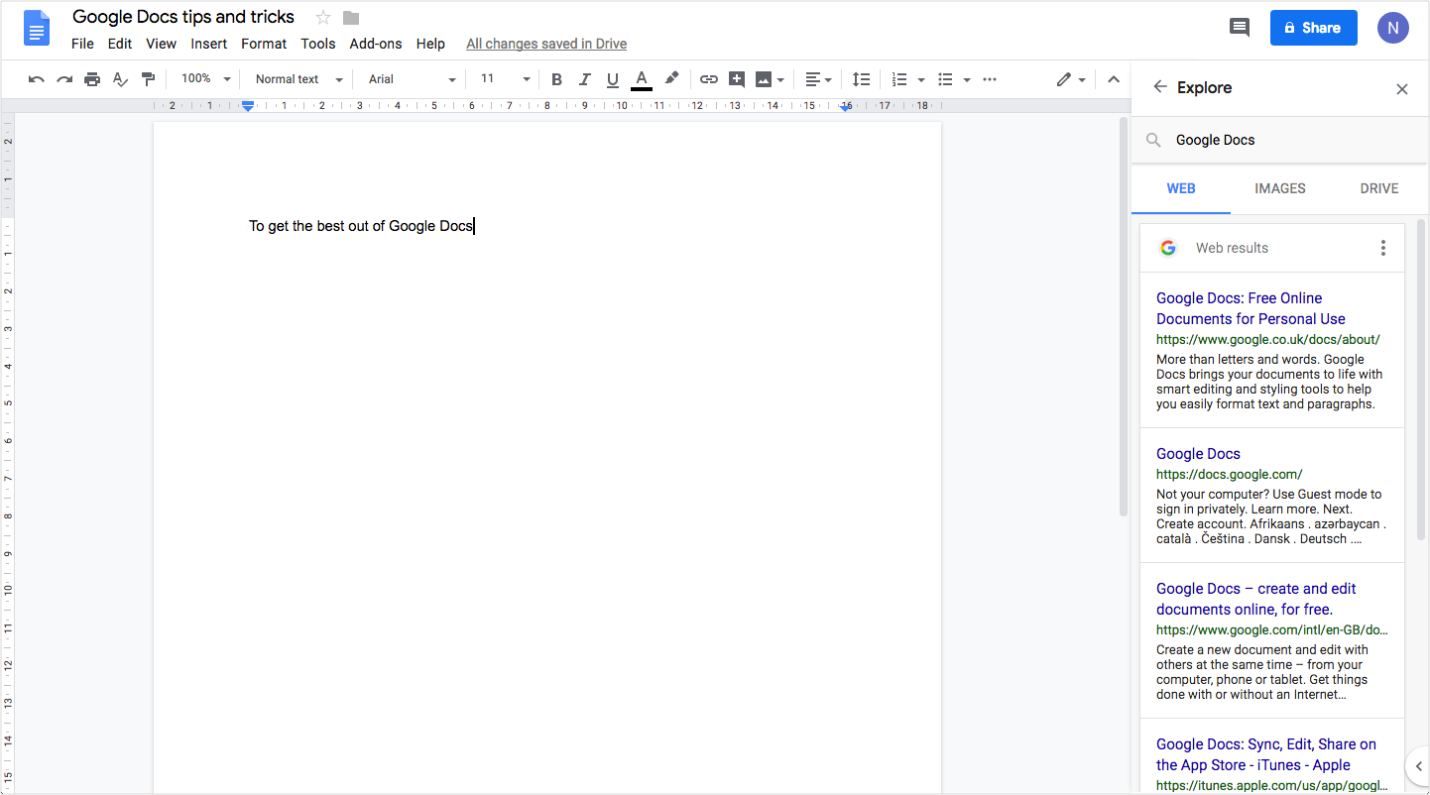Screen dimensions: 1430x795
Task: Click the left indent marker on ruler
Action: [248, 106]
